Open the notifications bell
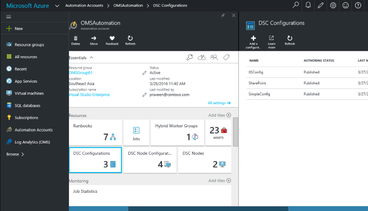The image size is (368, 211). pos(308,5)
